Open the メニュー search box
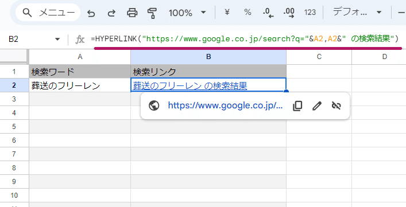 point(48,13)
